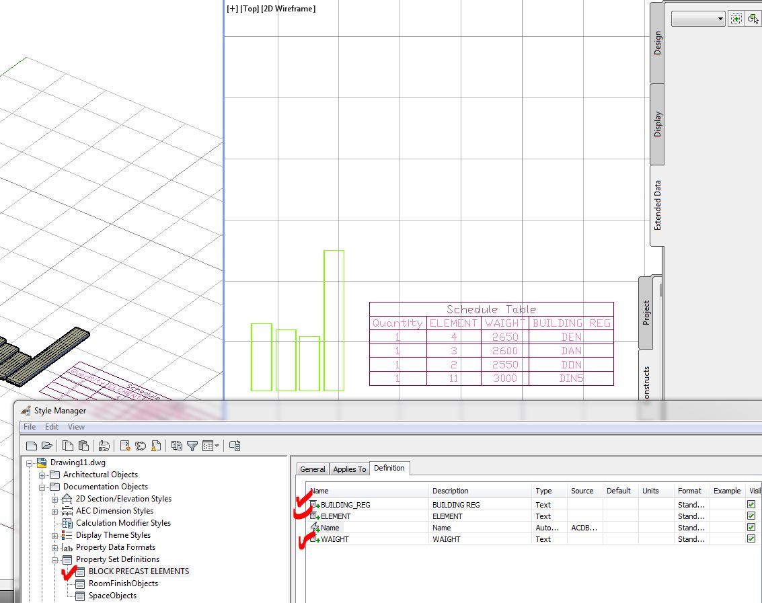Select the Copy style icon
The image size is (762, 603).
coord(69,446)
